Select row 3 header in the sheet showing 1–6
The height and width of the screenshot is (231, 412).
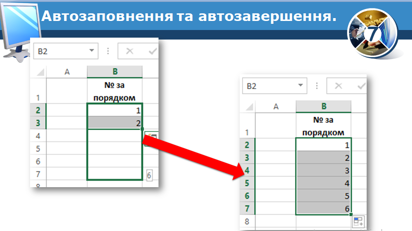pos(247,158)
